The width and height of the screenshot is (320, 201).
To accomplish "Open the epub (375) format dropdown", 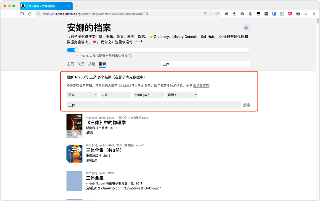I will point(148,95).
